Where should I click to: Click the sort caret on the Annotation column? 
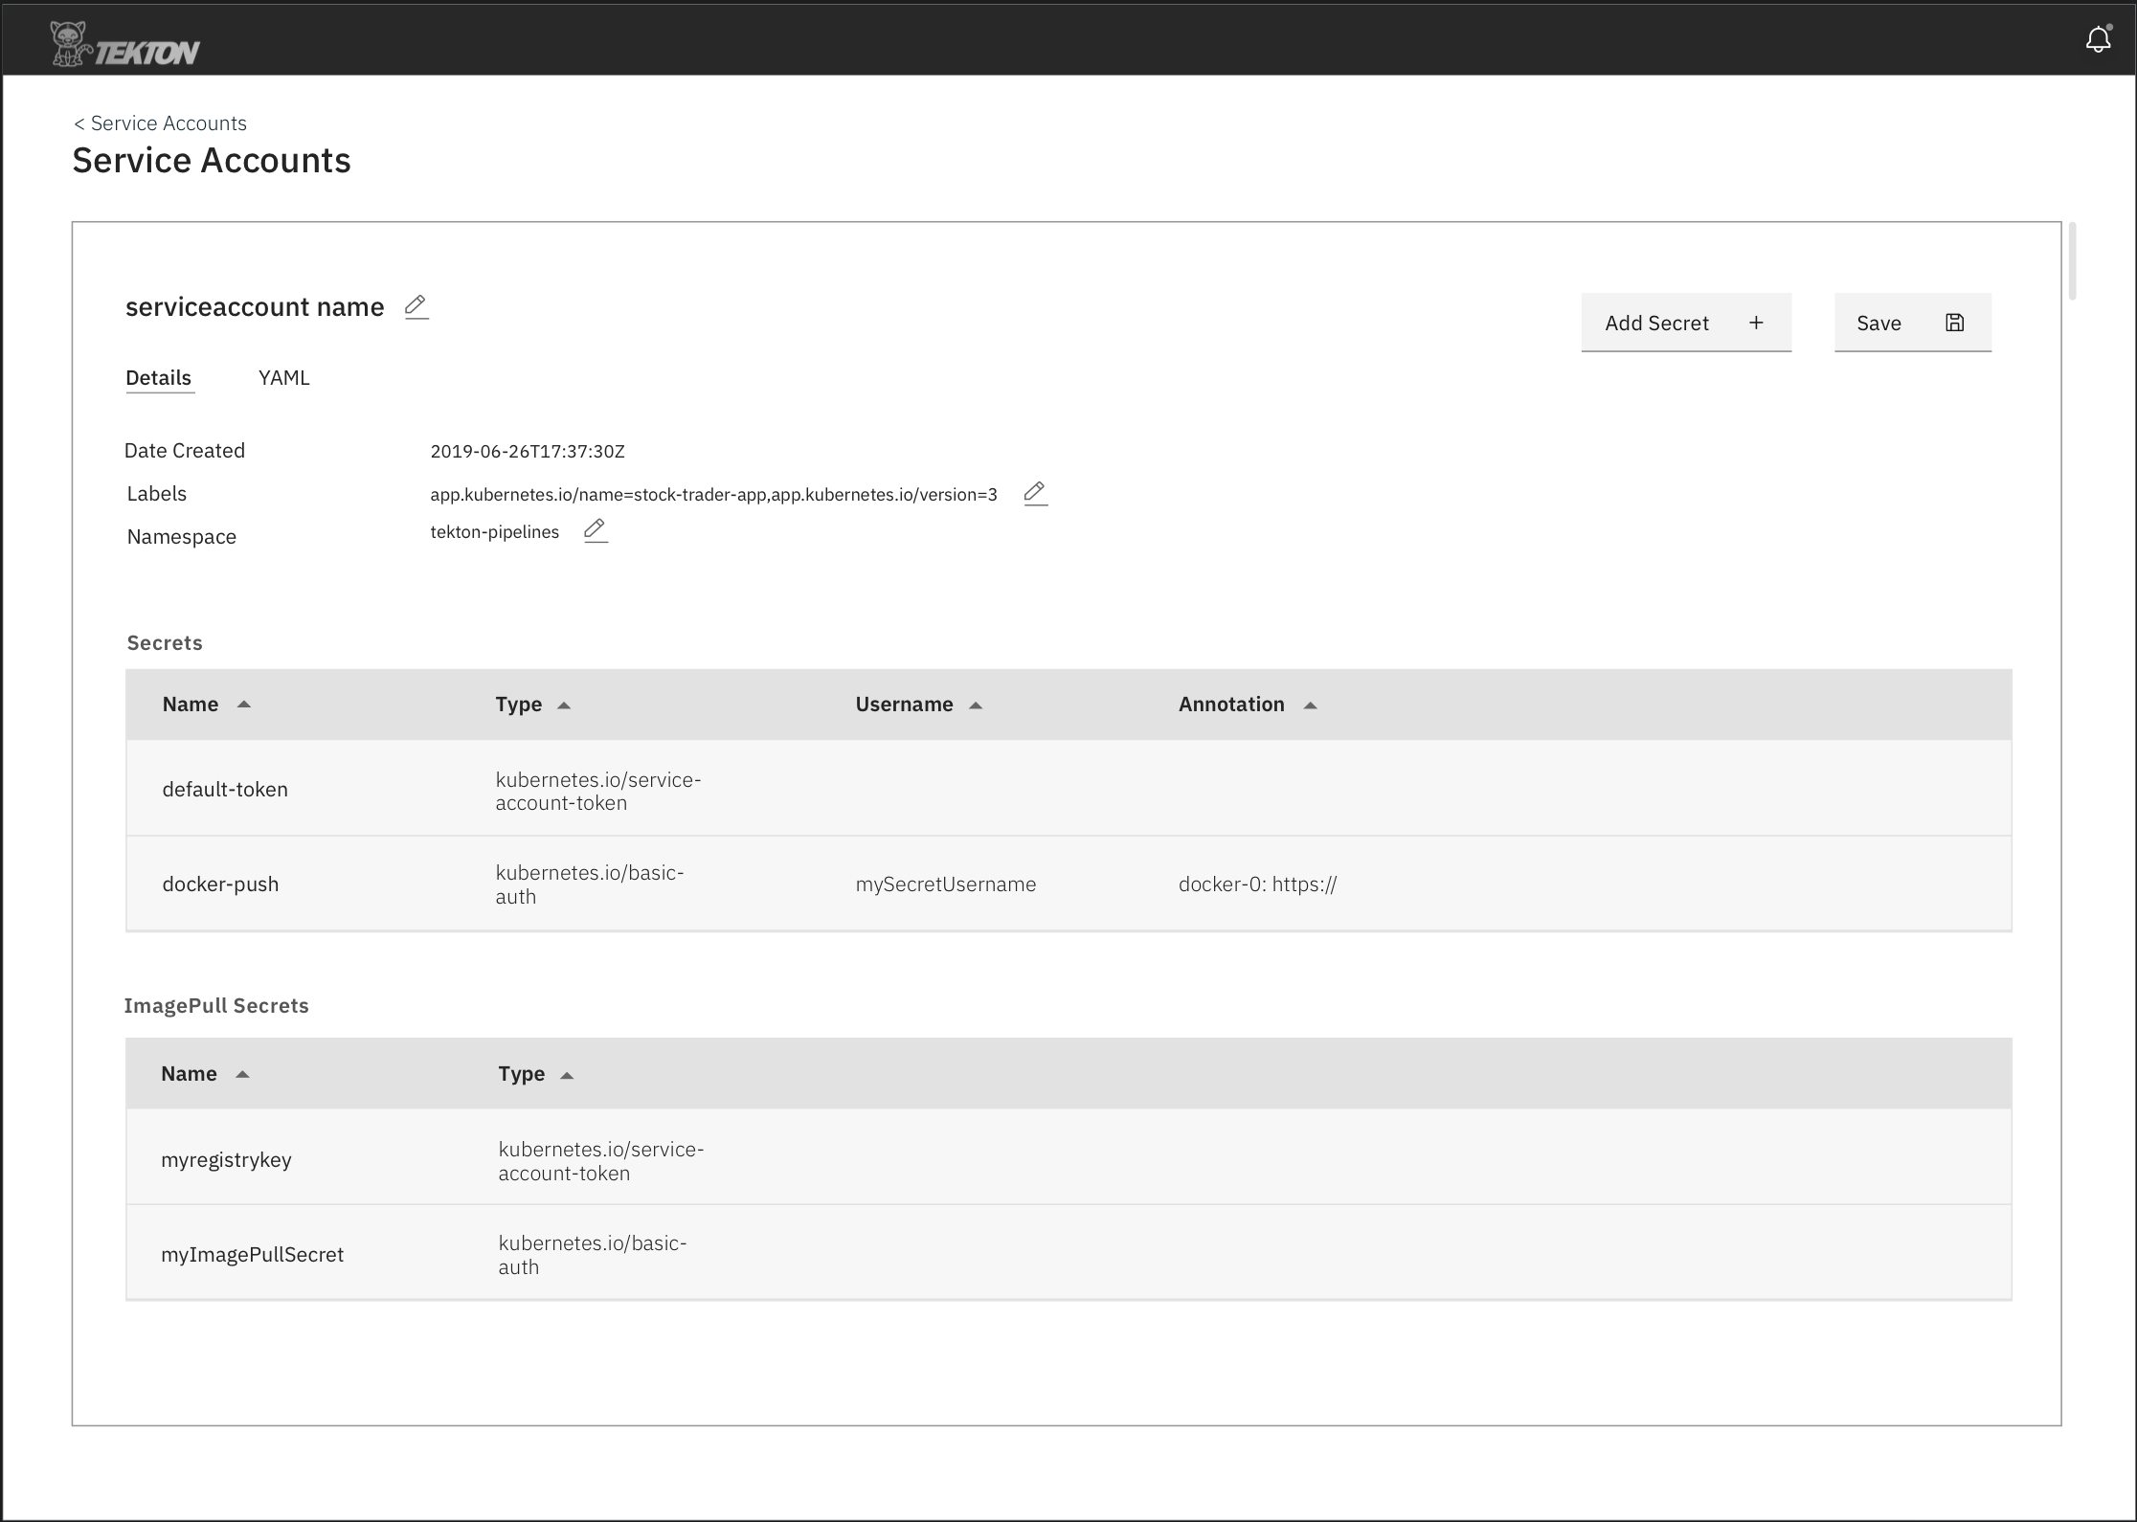pos(1310,705)
